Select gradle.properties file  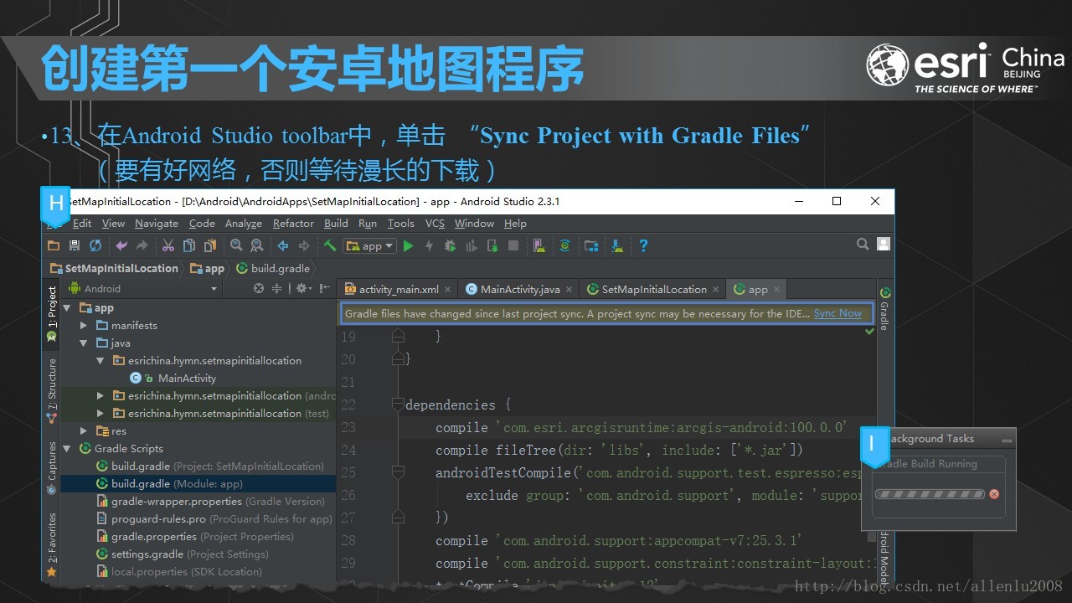point(195,536)
